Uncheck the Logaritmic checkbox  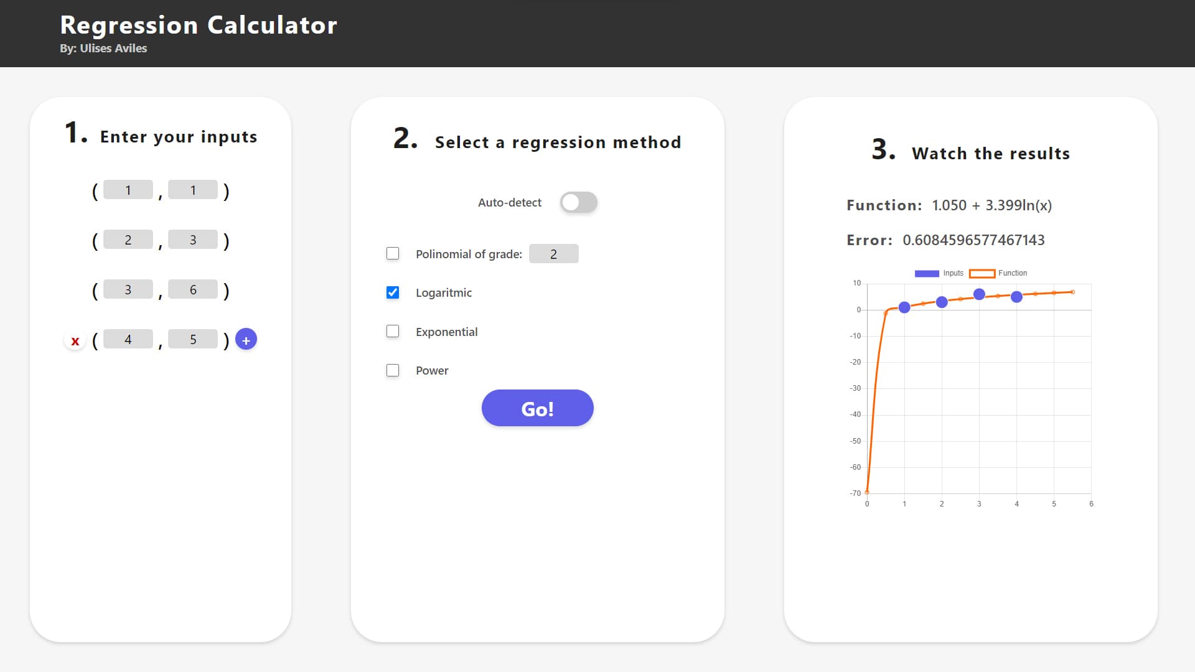point(393,292)
